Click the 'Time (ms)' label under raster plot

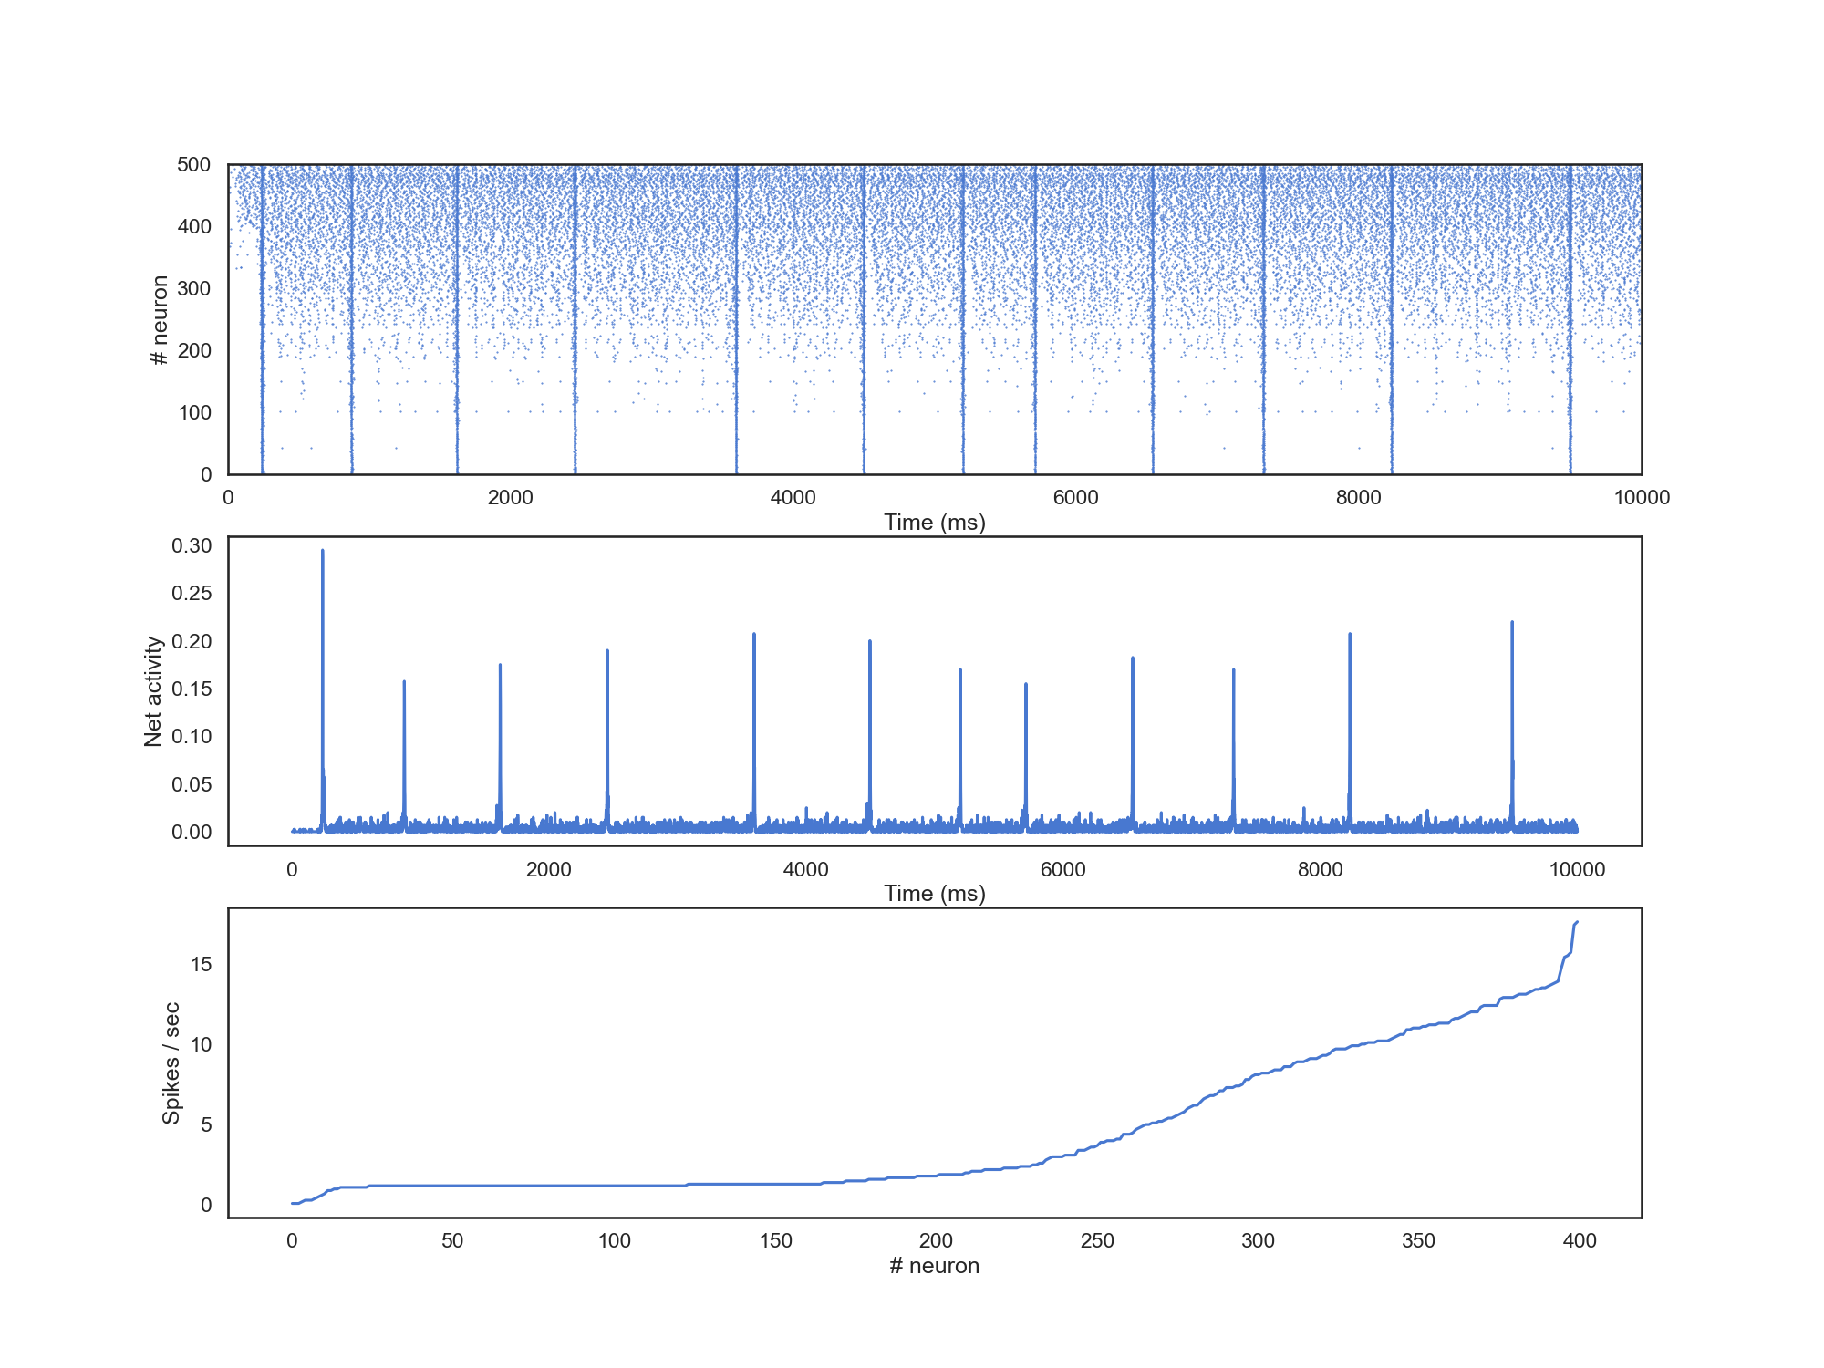(x=934, y=523)
